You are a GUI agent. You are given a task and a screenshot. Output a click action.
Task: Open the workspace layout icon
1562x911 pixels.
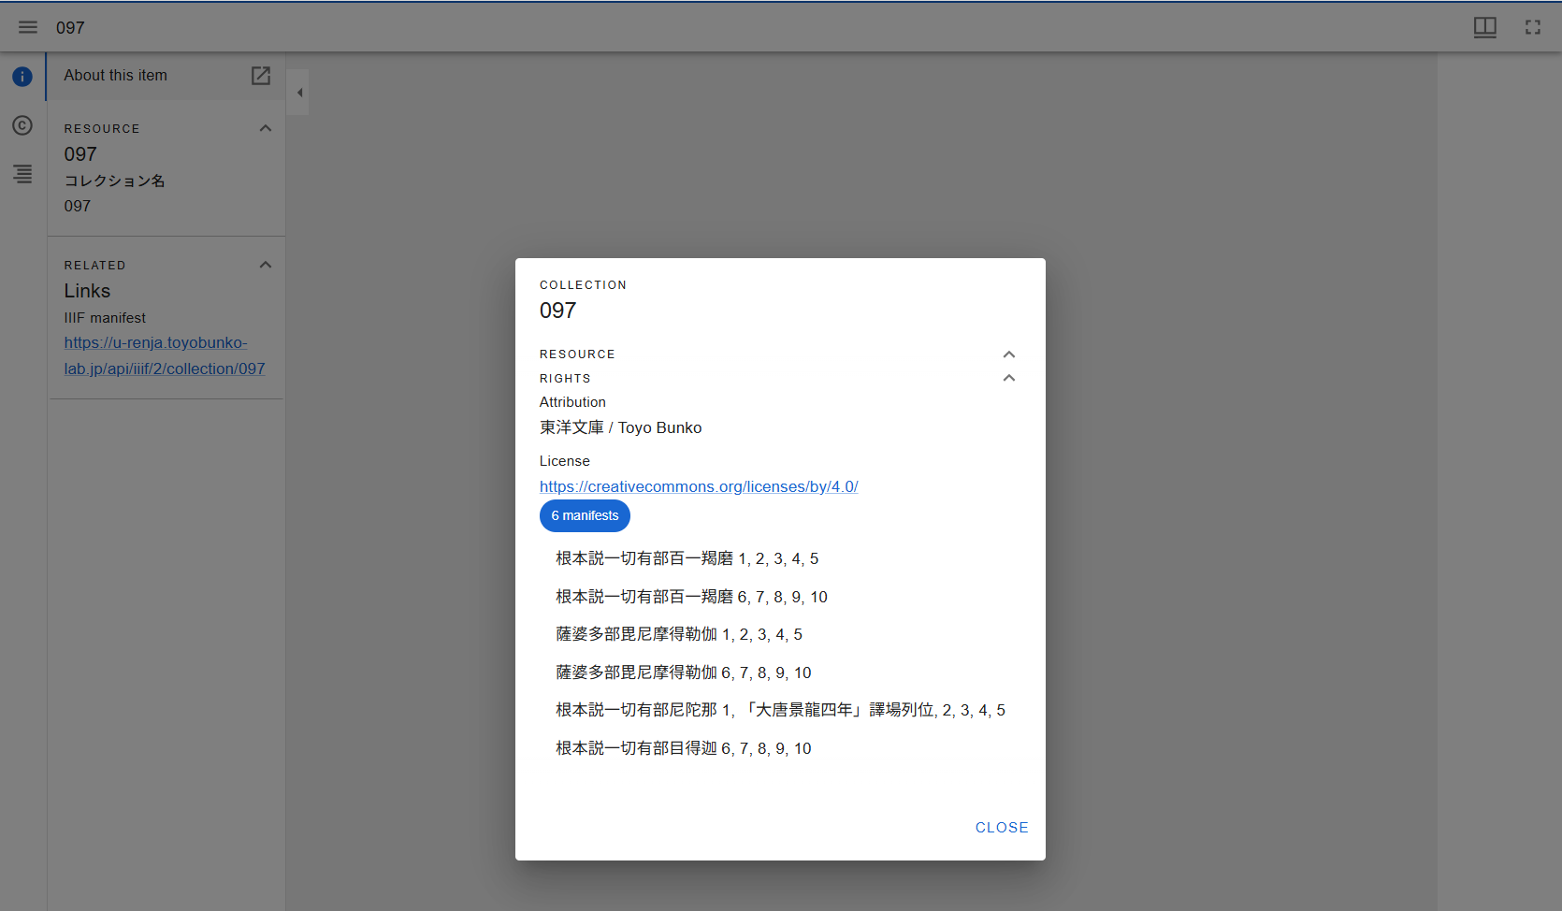pyautogui.click(x=1484, y=27)
